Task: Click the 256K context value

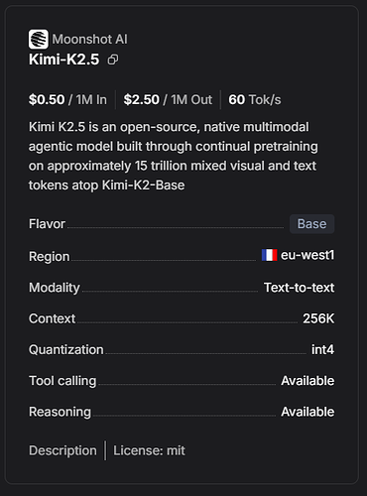Action: click(318, 318)
